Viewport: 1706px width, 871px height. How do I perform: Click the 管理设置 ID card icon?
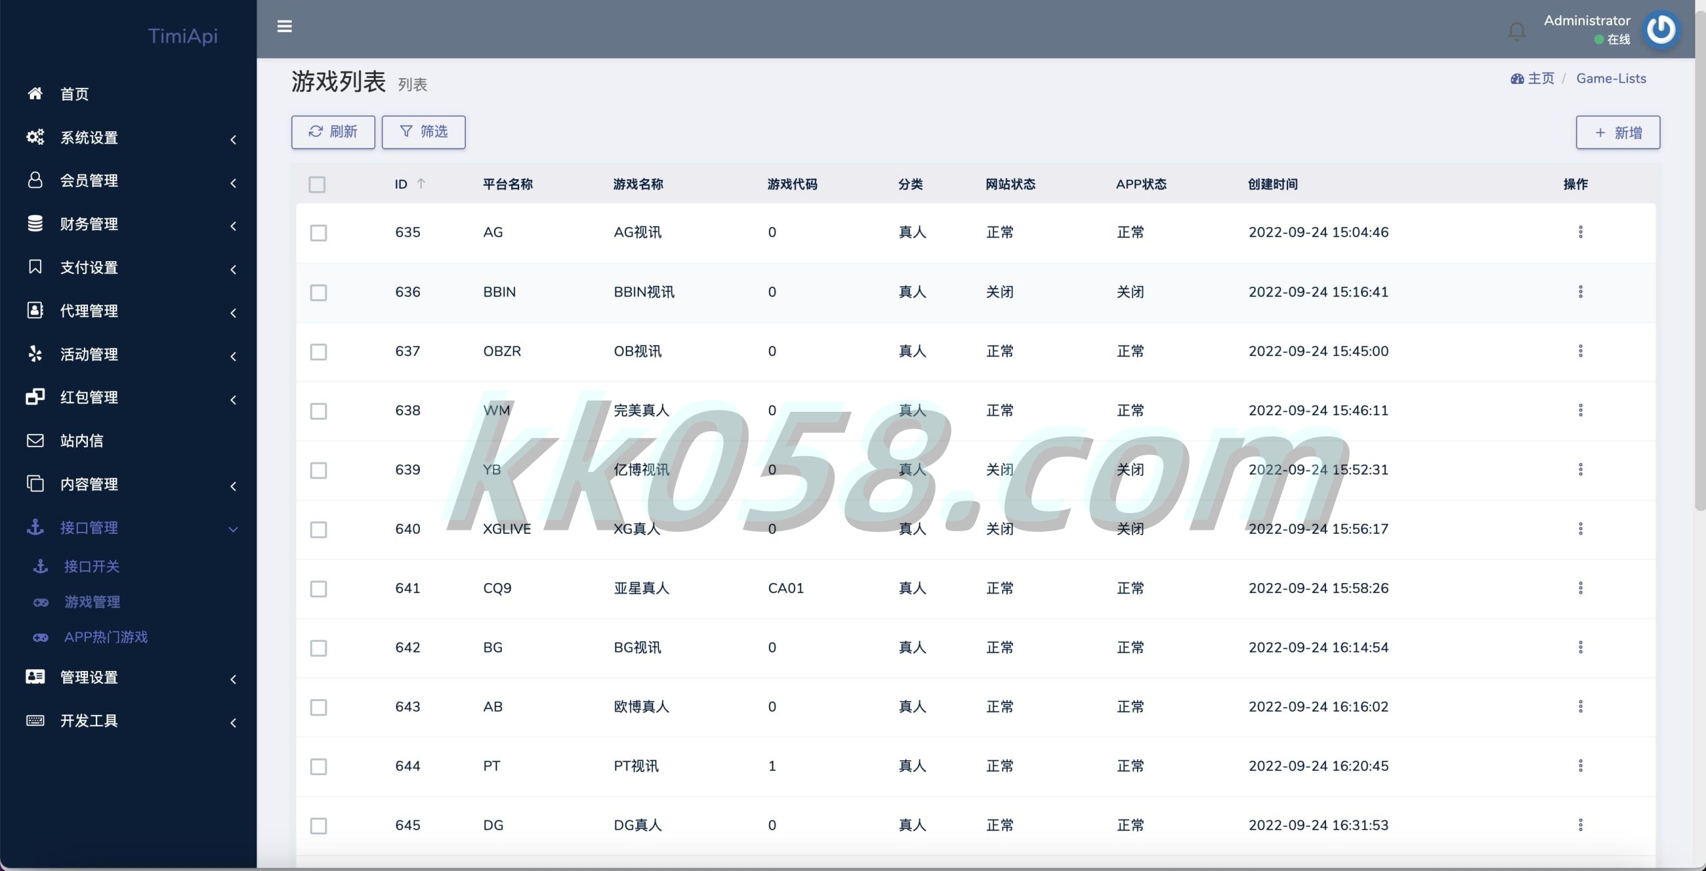[x=35, y=676]
